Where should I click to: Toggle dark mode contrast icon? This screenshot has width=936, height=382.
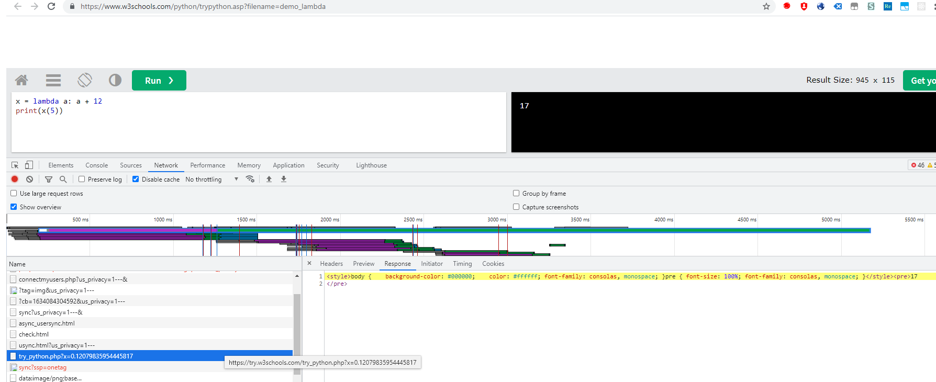point(115,80)
